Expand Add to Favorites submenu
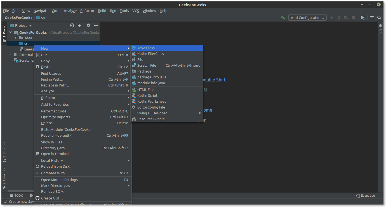The image size is (386, 207). [x=83, y=104]
